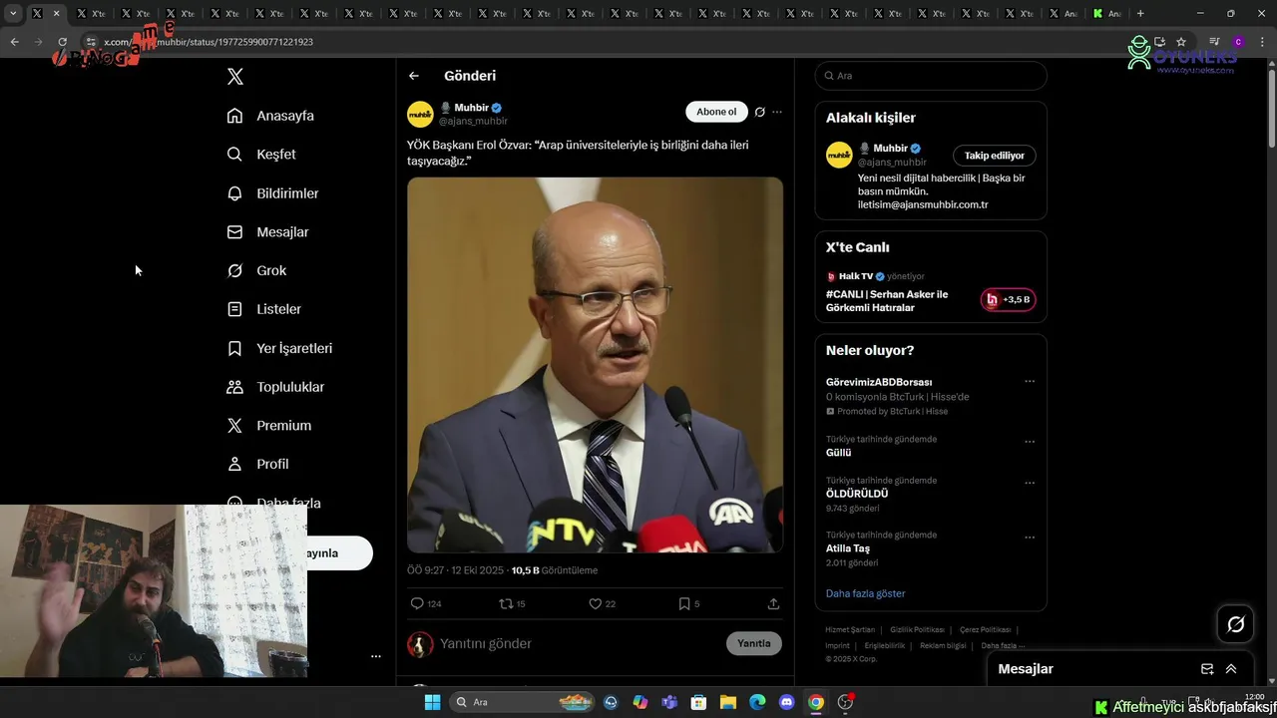Open options menu for ÖLDÜRÜLDÜ trend
1277x718 pixels.
(x=1030, y=483)
